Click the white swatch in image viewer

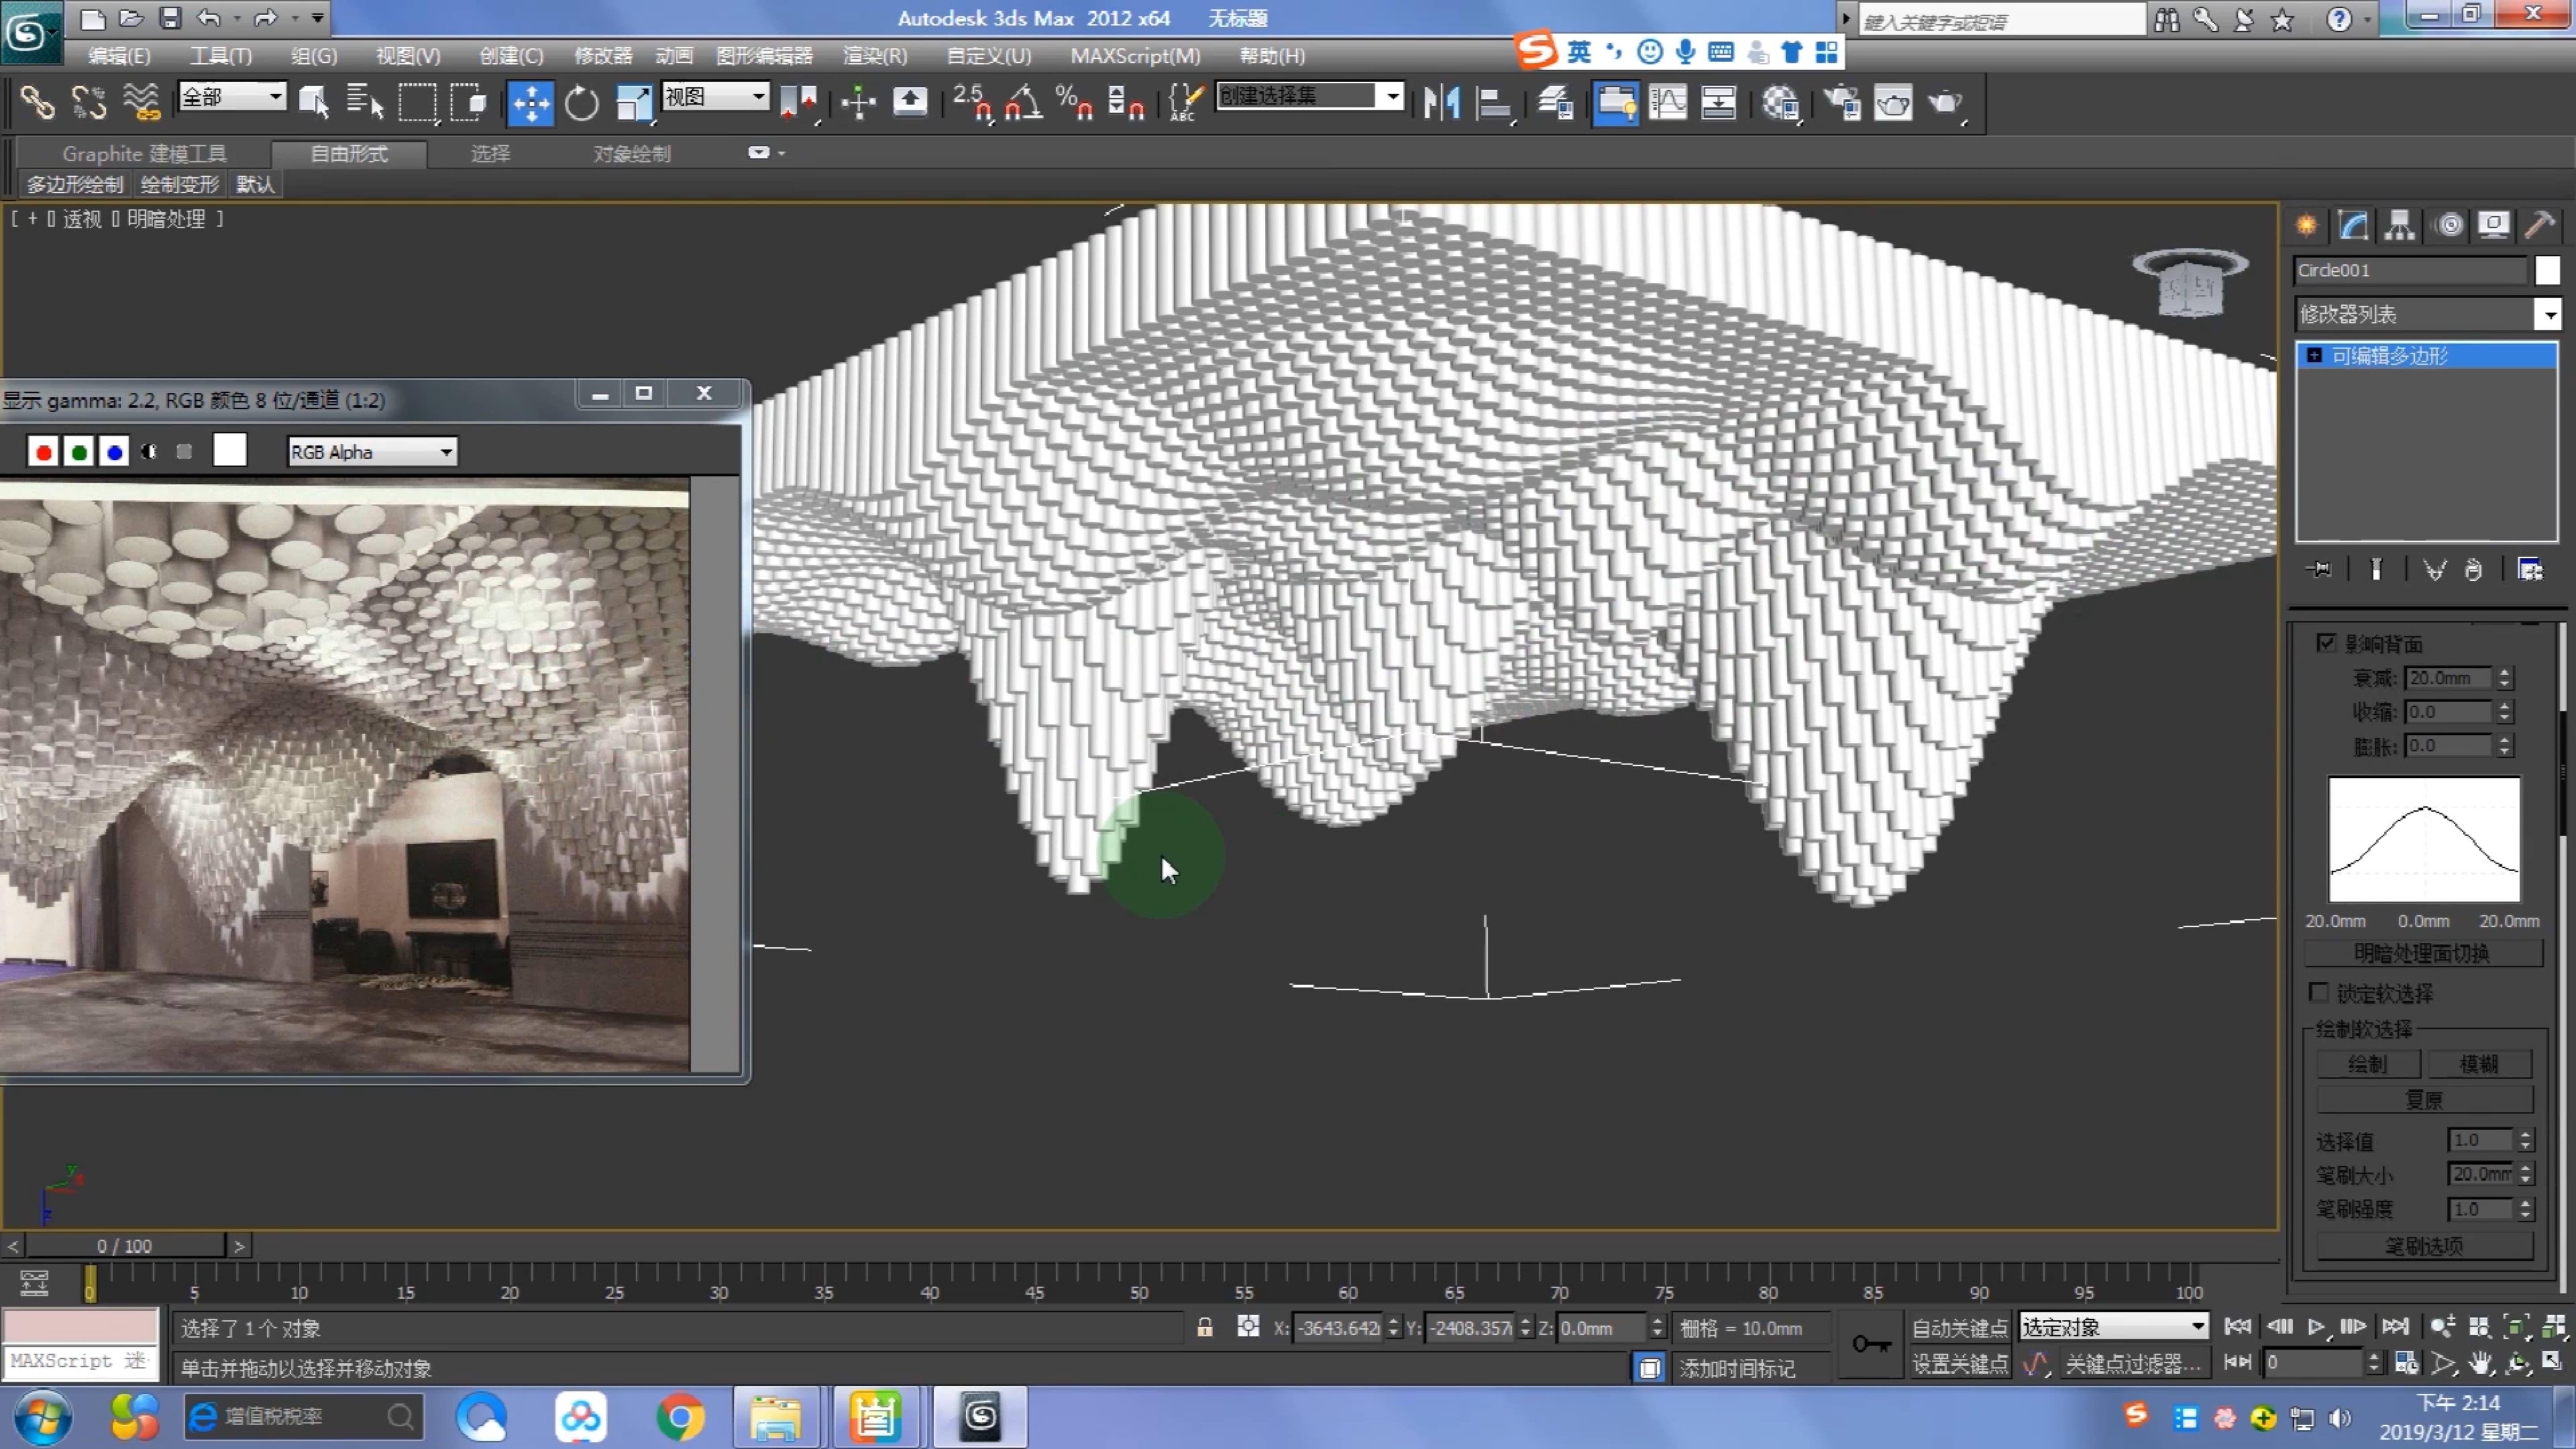(230, 451)
